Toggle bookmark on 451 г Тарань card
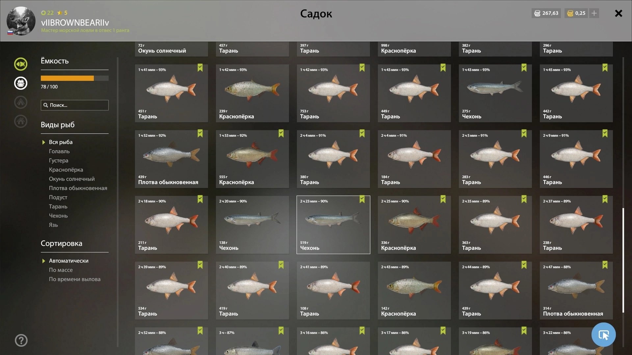Screen dimensions: 632x355 [x=200, y=68]
